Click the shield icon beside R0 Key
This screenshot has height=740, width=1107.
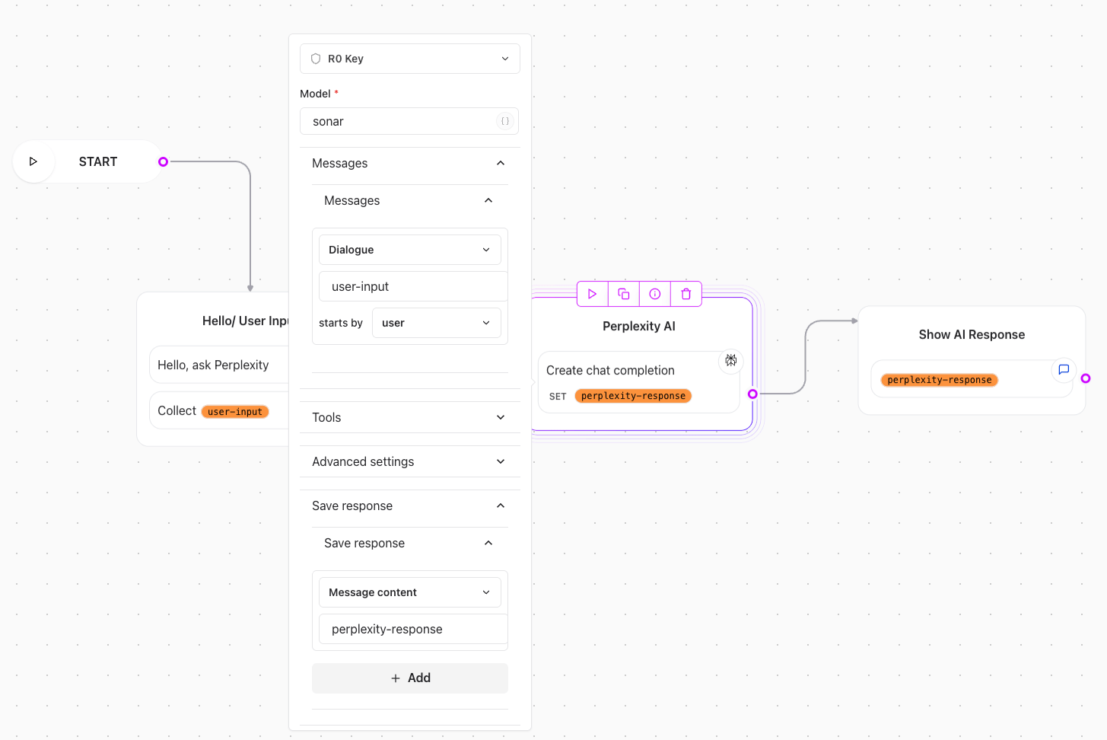pyautogui.click(x=316, y=59)
